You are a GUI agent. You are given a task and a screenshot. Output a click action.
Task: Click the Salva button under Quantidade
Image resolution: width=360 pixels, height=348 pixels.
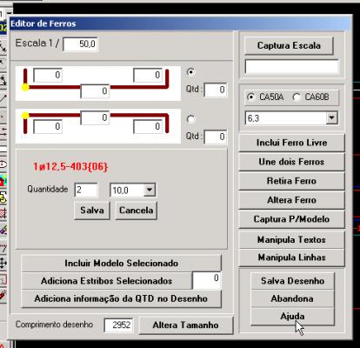92,211
